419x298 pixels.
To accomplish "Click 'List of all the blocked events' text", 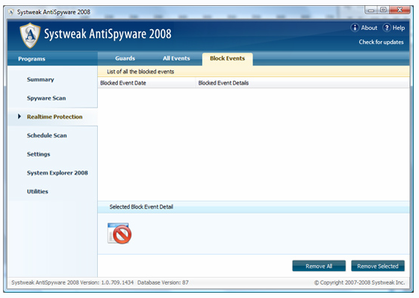I will coord(140,72).
